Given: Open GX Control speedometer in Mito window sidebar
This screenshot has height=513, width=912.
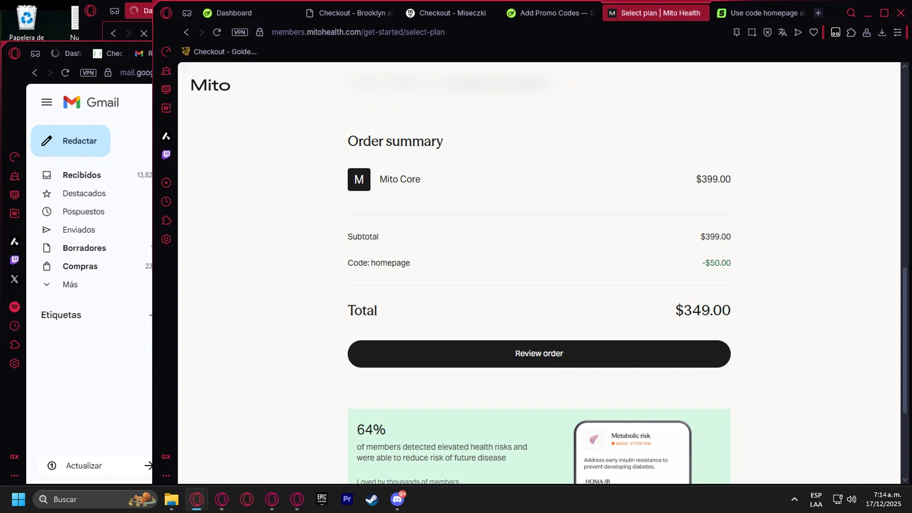Looking at the screenshot, I should (x=166, y=52).
